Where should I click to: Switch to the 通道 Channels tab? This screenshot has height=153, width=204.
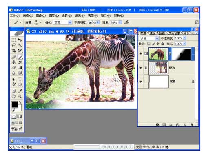(153, 33)
